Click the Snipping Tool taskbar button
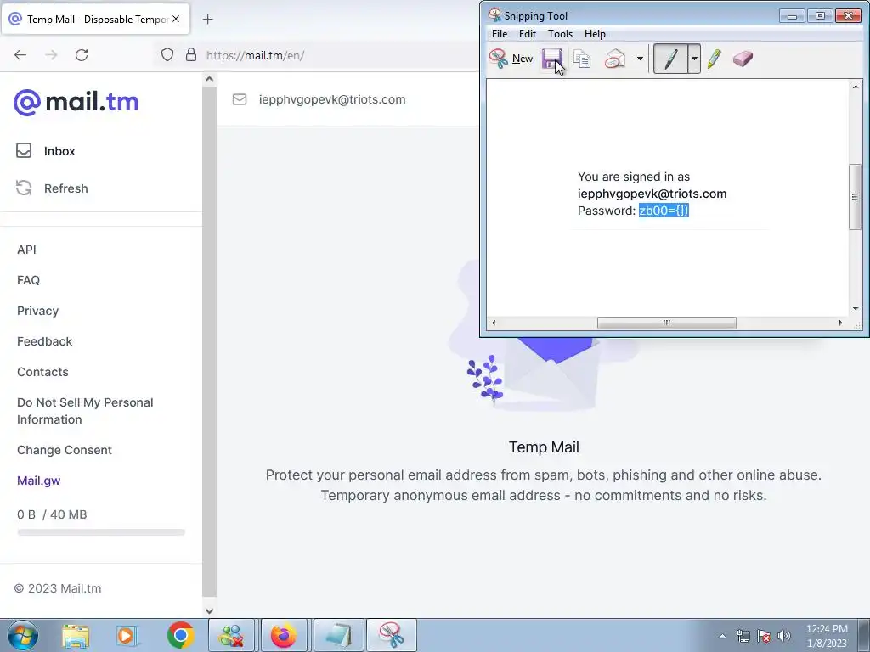Image resolution: width=870 pixels, height=652 pixels. (391, 635)
